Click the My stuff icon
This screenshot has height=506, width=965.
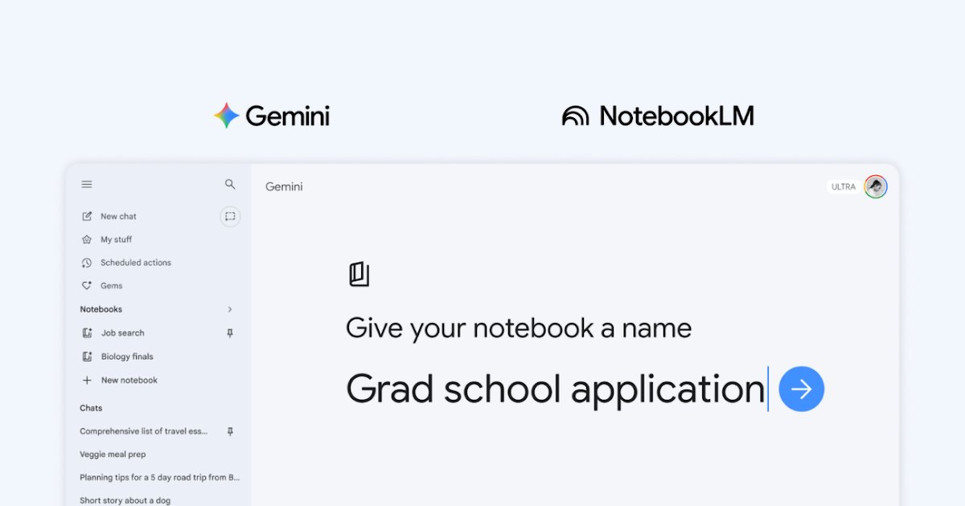point(87,239)
